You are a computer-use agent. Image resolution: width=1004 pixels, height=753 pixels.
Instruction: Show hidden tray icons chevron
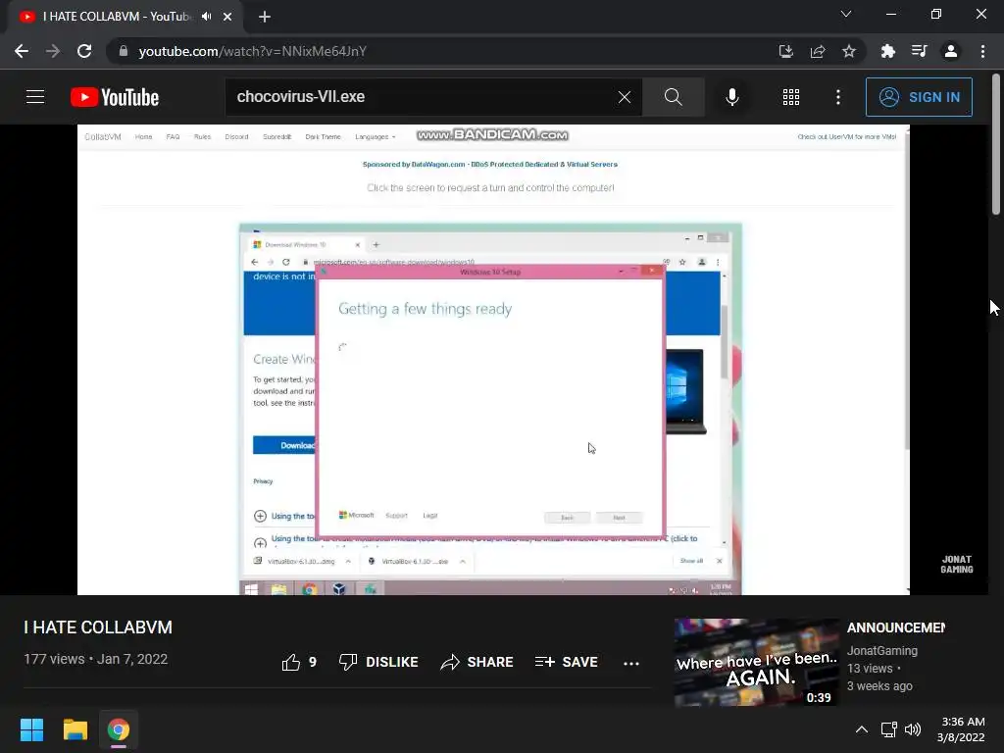[862, 729]
